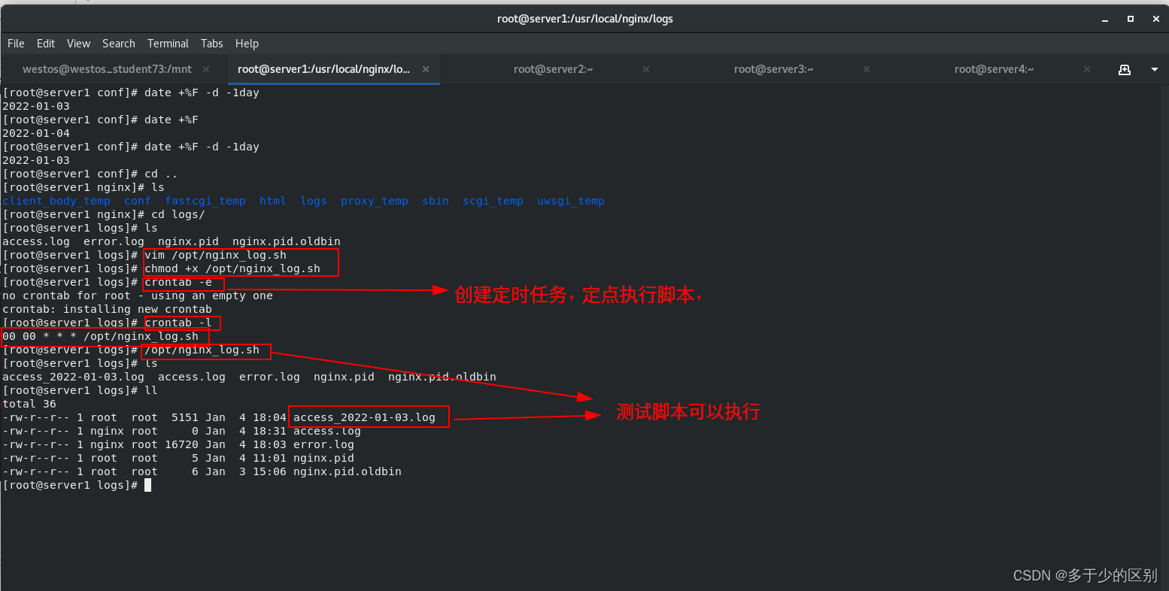Switch to westos@westos_student73:/mnt tab
This screenshot has height=591, width=1169.
107,69
